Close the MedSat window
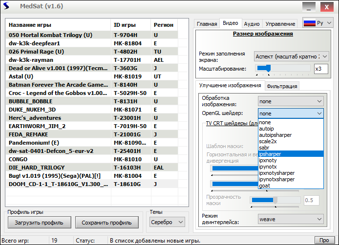The width and height of the screenshot is (339, 245). point(327,7)
